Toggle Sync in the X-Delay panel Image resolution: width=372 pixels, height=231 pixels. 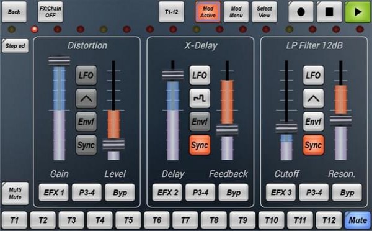click(x=200, y=145)
